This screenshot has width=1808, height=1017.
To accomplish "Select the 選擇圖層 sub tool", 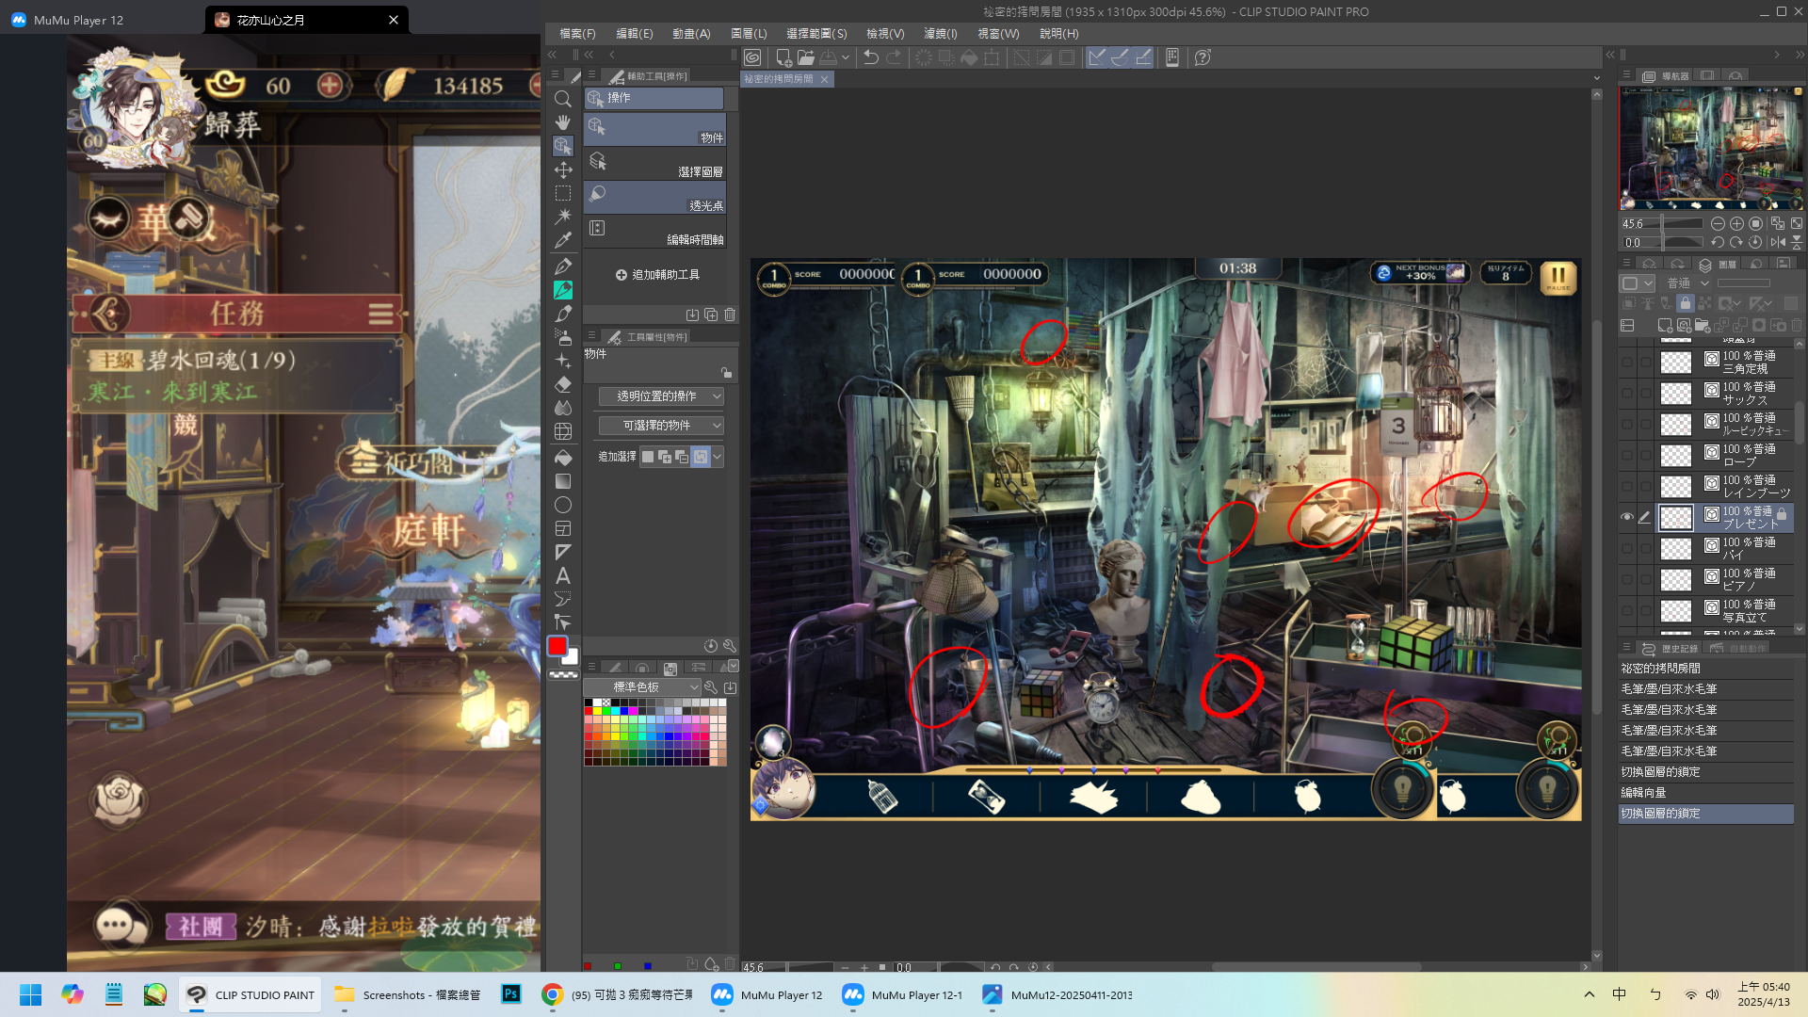I will pyautogui.click(x=654, y=164).
